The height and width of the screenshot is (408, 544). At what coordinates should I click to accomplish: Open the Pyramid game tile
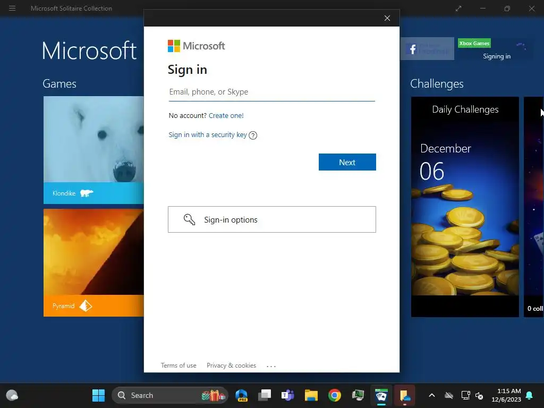[93, 262]
